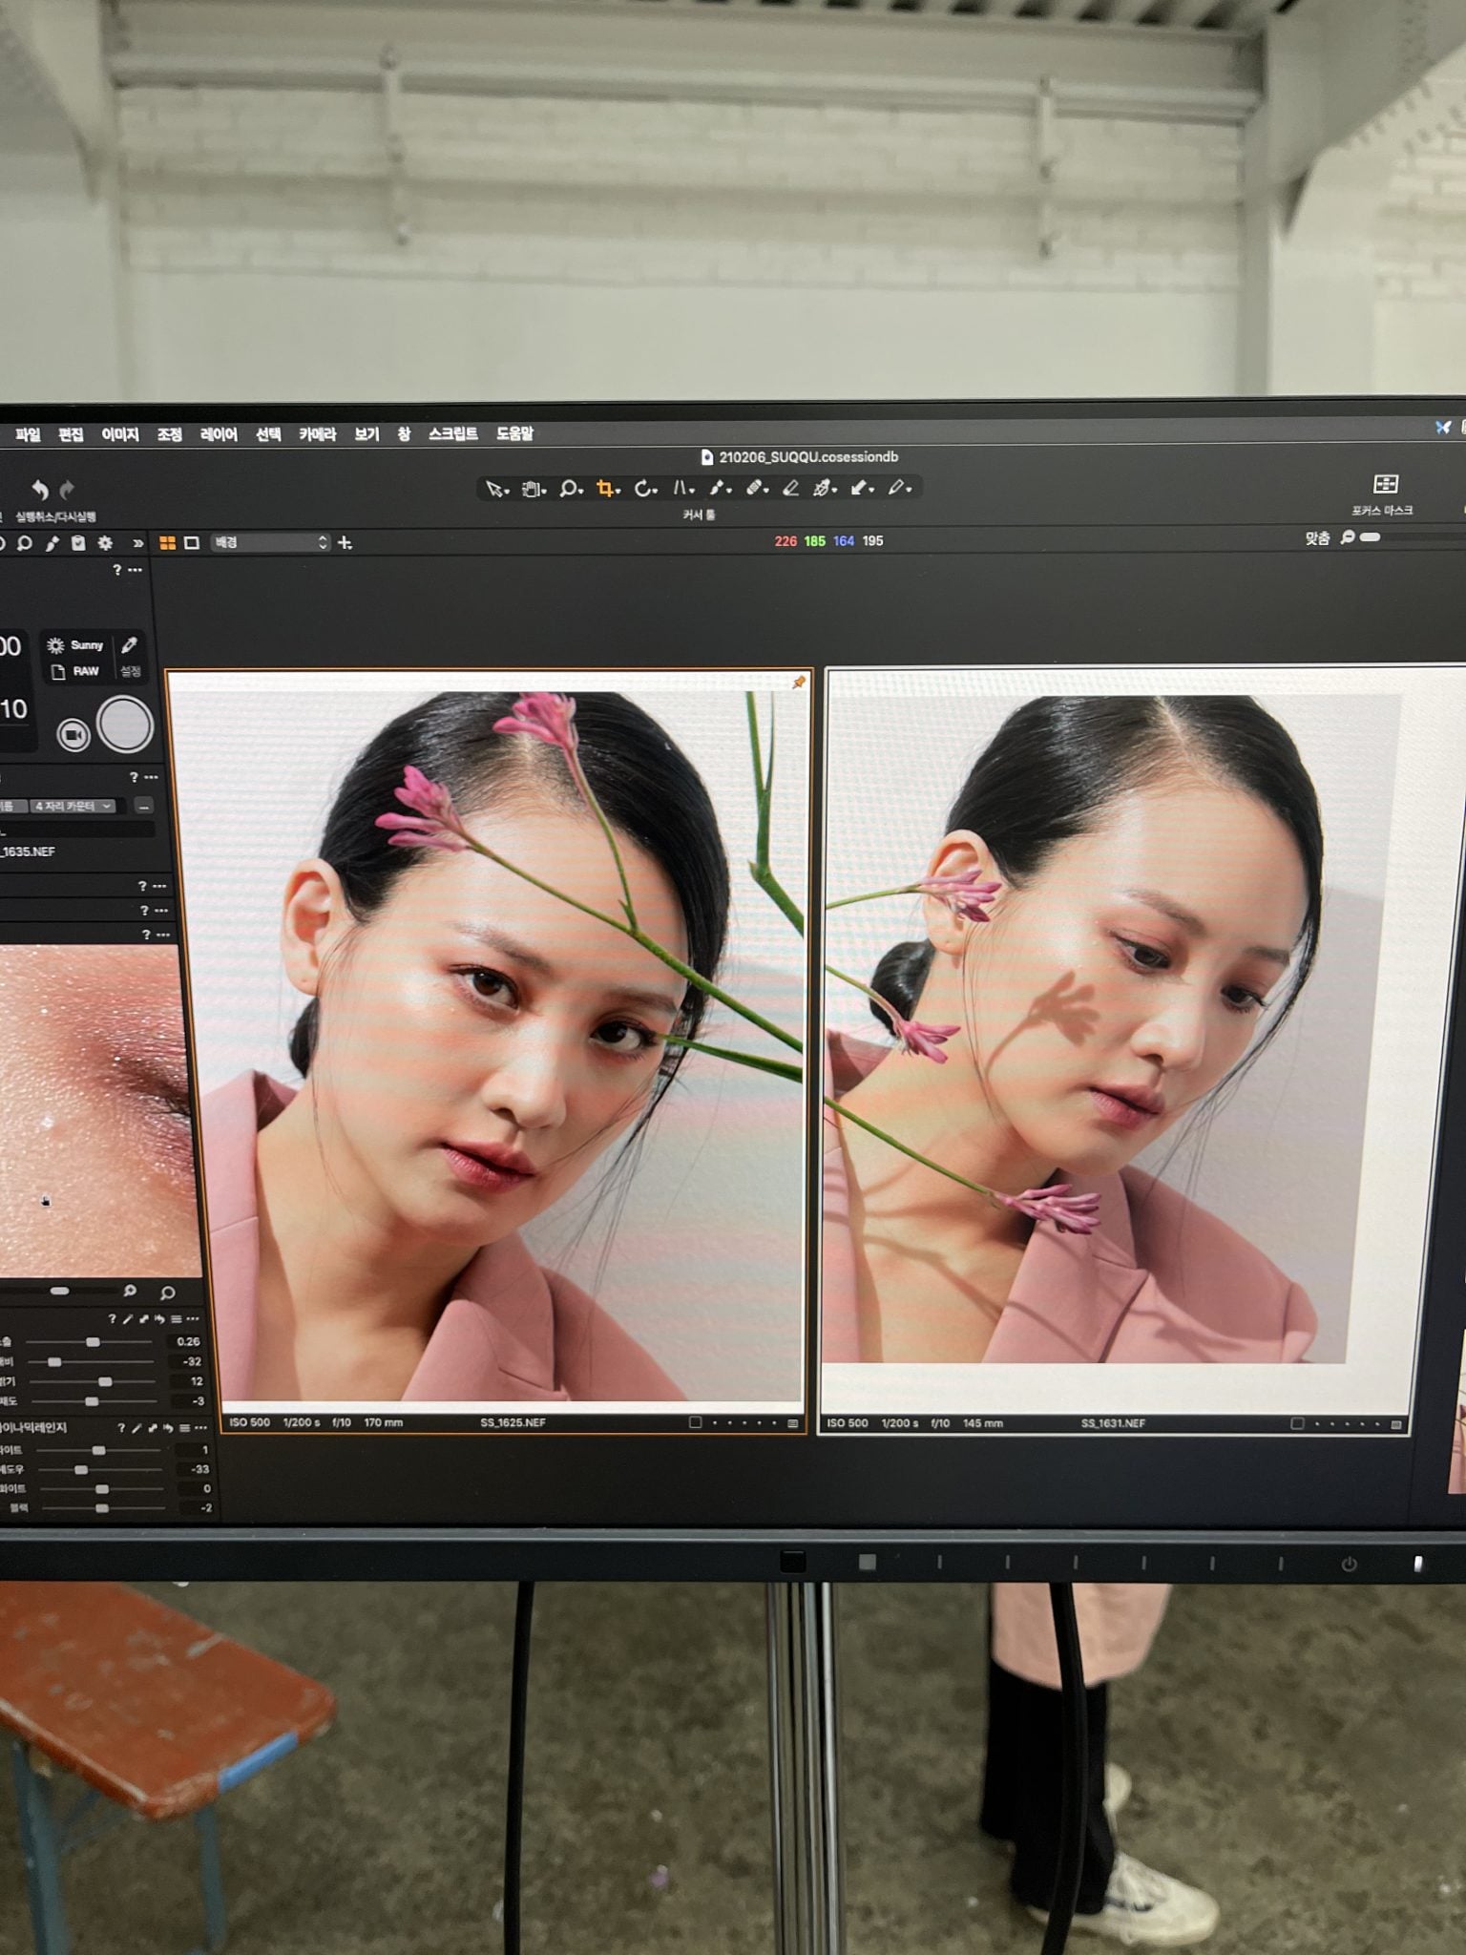Click the naming format ellipsis button
Viewport: 1466px width, 1955px height.
(x=143, y=807)
